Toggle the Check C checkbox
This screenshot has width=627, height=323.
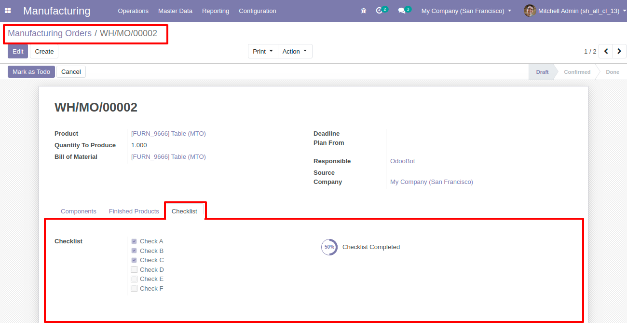point(134,260)
